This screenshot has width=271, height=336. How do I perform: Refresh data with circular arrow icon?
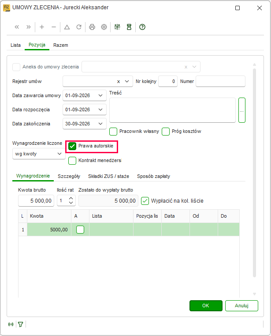coord(79,27)
